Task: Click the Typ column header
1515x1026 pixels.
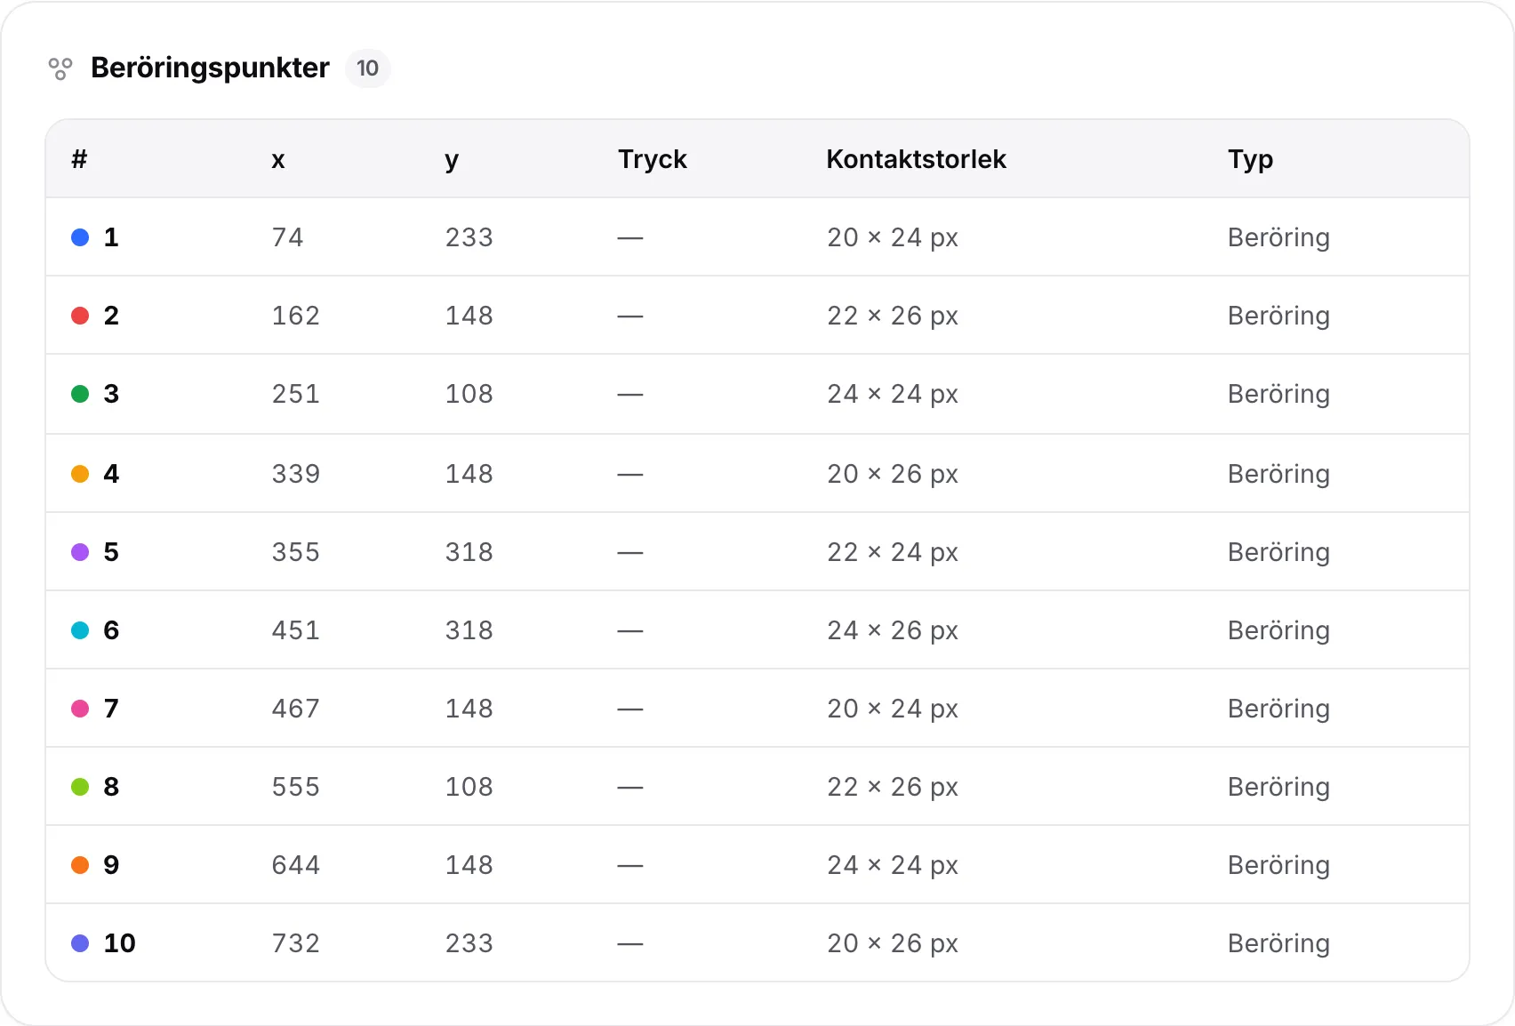Action: (1250, 159)
